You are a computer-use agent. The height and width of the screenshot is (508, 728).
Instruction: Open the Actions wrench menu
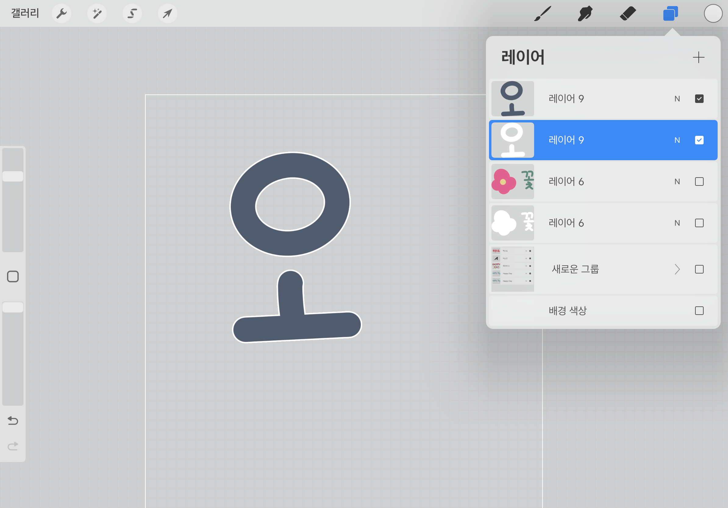pos(62,14)
